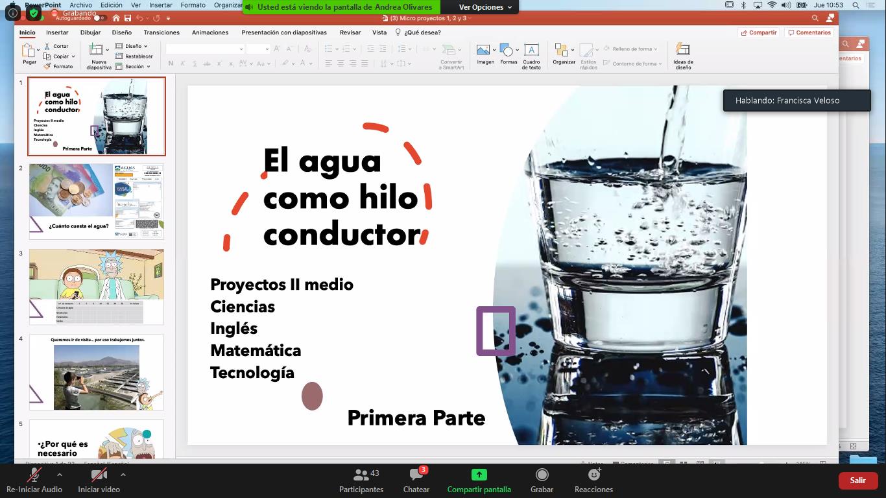Open Zoom Participantes panel

(361, 480)
